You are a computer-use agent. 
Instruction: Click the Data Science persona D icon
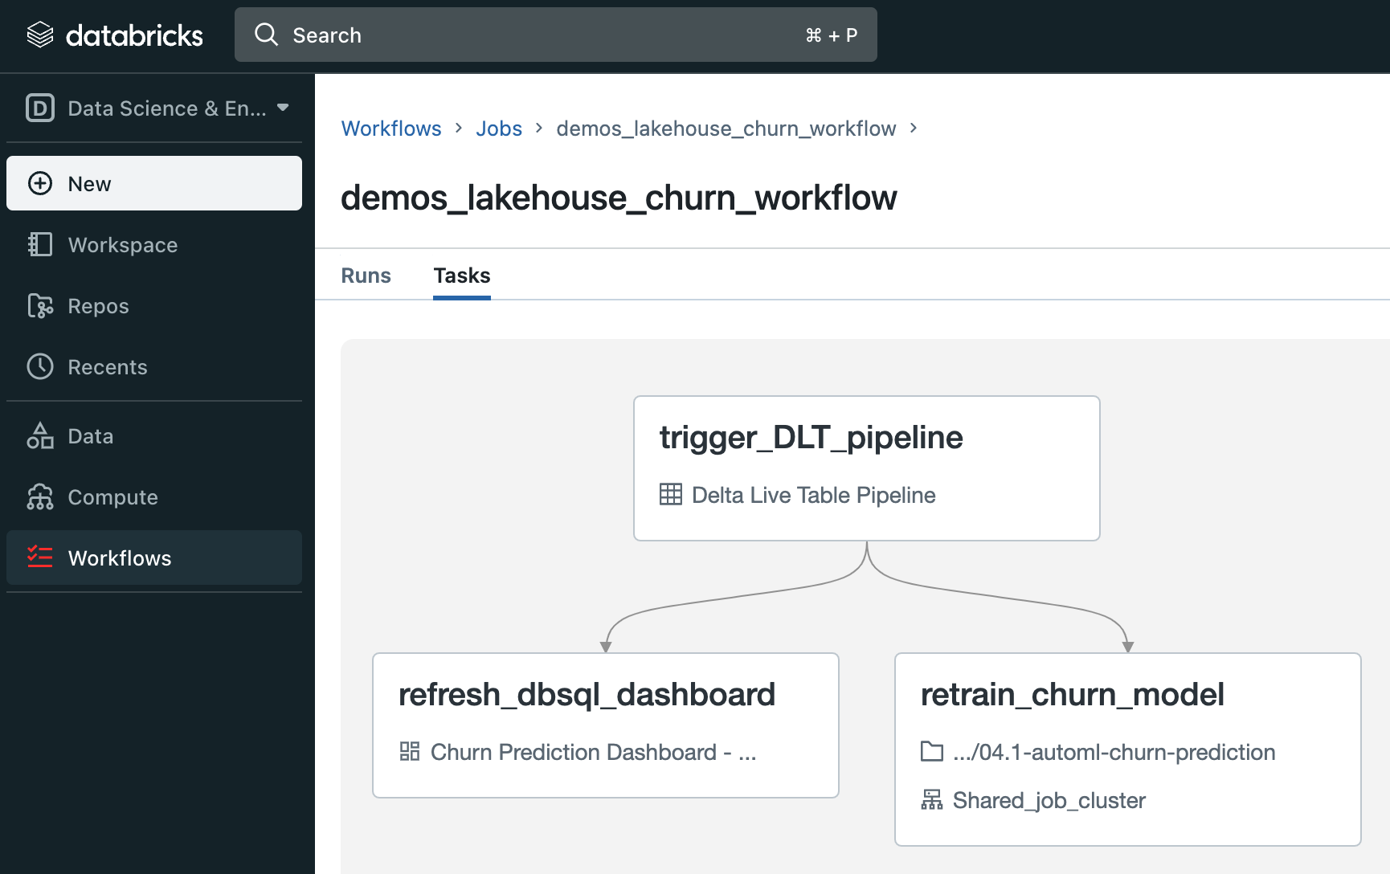tap(40, 108)
